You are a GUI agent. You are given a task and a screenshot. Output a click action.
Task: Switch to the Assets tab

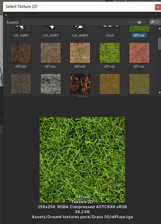click(13, 22)
